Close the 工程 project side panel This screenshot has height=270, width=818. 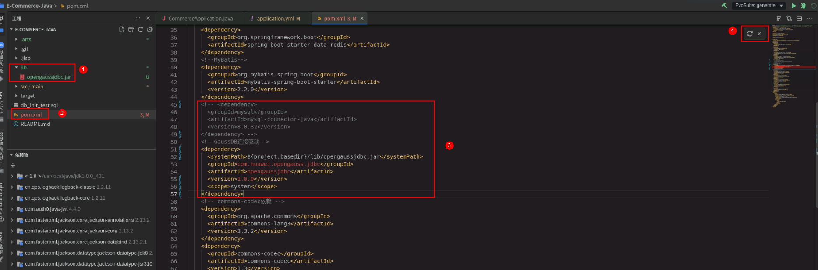click(148, 18)
